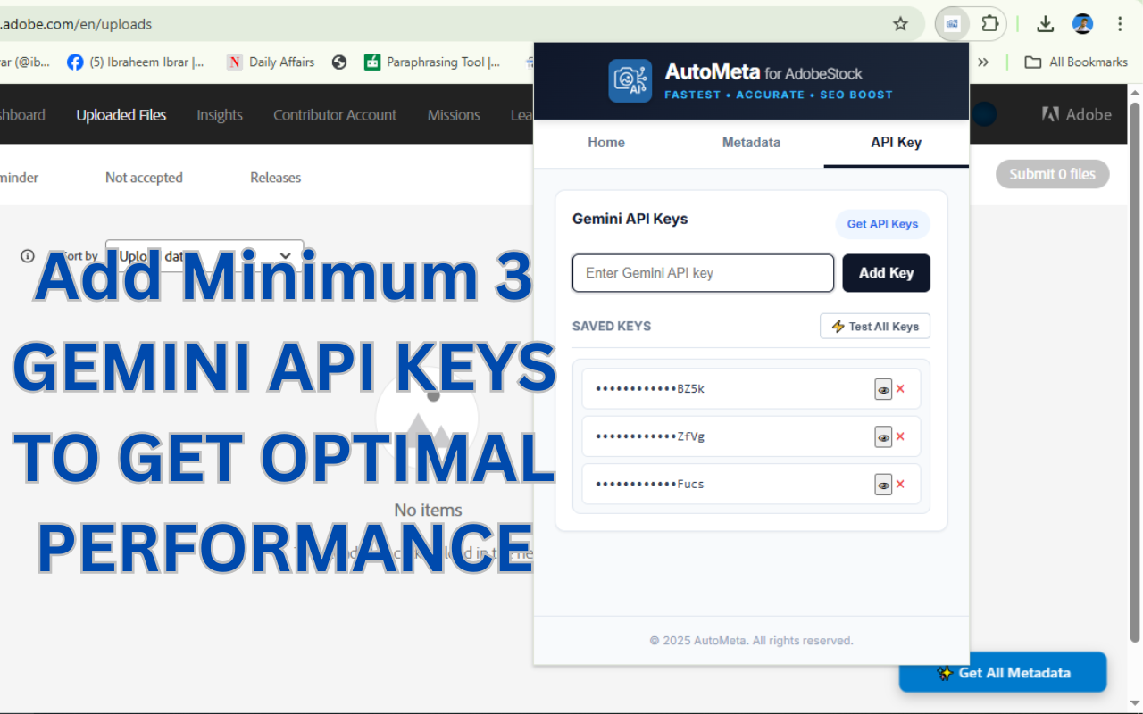The image size is (1143, 714).
Task: Open the Facebook Ibraheem Ibrar bookmark
Action: pyautogui.click(x=136, y=62)
